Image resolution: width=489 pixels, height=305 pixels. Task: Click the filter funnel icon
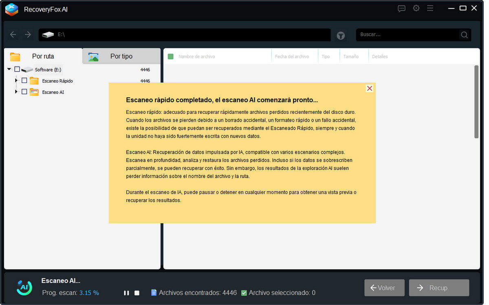[x=341, y=35]
